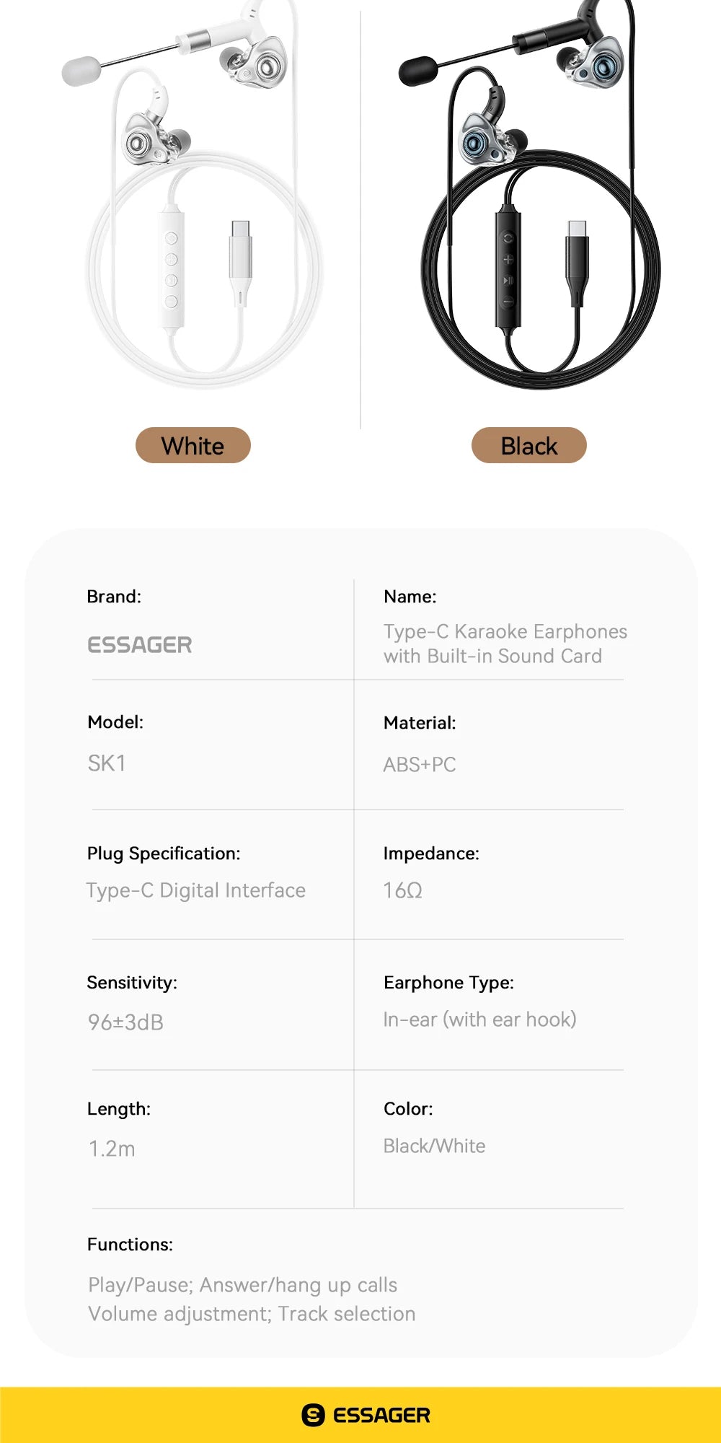Click the gray ESSAGER brand logo
Screen dimensions: 721x1443
[x=140, y=644]
